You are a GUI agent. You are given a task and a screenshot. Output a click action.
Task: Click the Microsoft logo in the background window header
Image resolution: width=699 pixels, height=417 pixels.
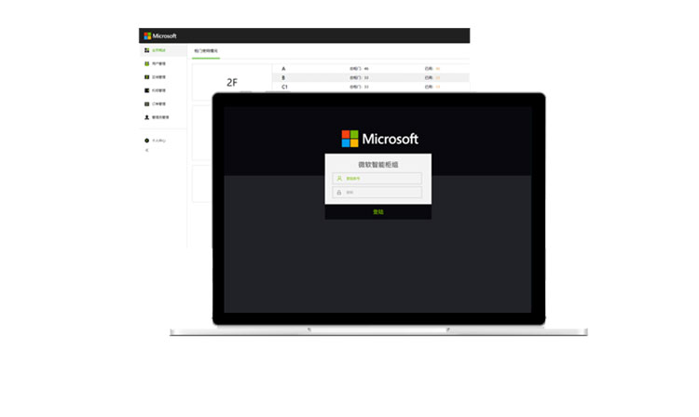coord(160,35)
